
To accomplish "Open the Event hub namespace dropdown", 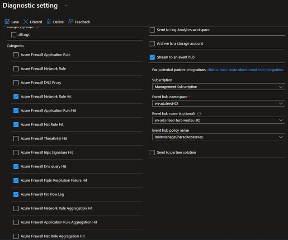I will pos(218,103).
